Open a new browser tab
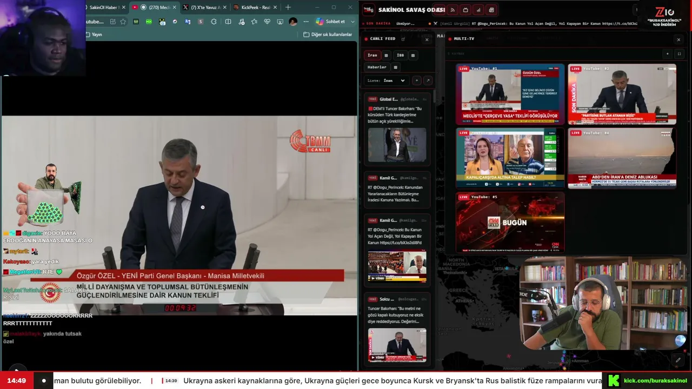This screenshot has width=692, height=389. click(288, 8)
